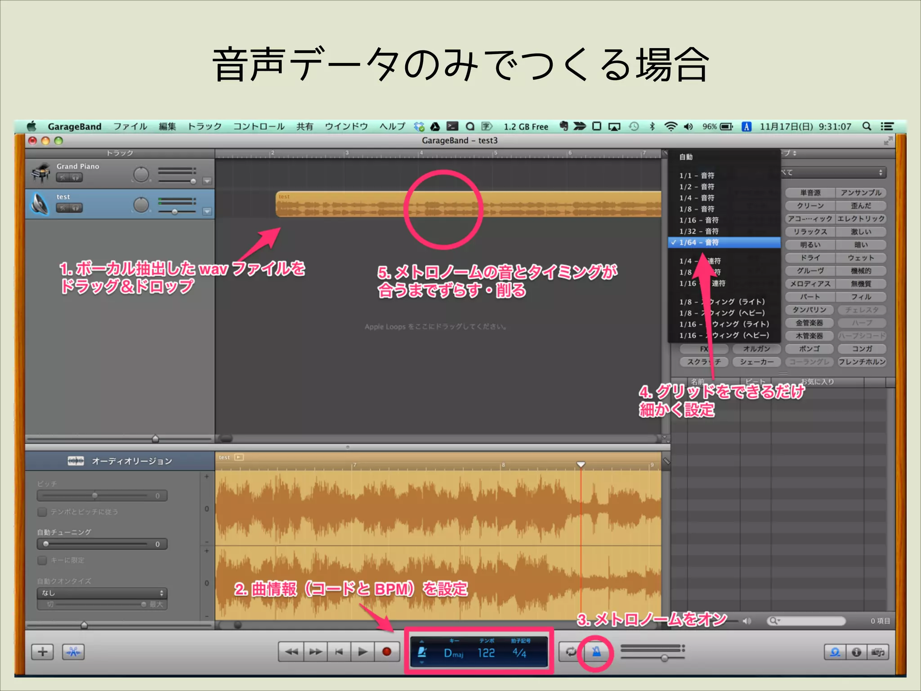Viewport: 921px width, 691px height.
Task: Click the loop preview speaker icon
Action: click(x=747, y=621)
